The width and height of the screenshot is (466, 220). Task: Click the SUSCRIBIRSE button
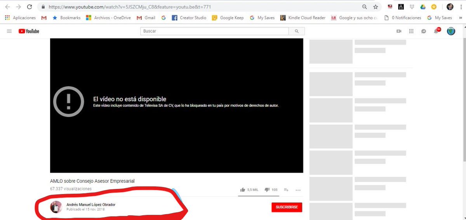click(x=287, y=207)
